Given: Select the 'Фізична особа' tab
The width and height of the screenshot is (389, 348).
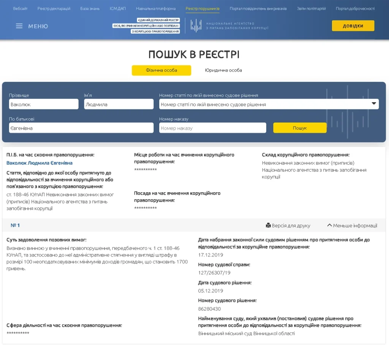Looking at the screenshot, I should pyautogui.click(x=161, y=70).
